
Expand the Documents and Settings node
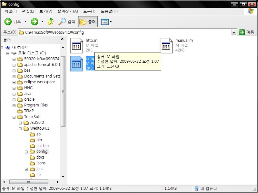(x=14, y=77)
